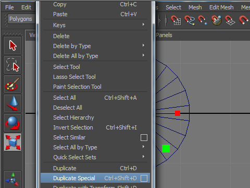Open the Panels menu in viewport
Viewport: 250px width, 188px height.
164,35
